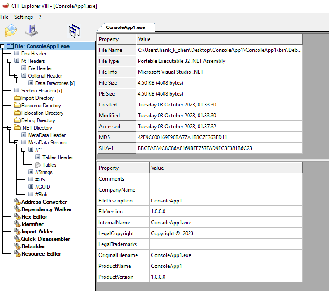Click the Import Adder tool icon
329x291 pixels.
click(x=17, y=231)
